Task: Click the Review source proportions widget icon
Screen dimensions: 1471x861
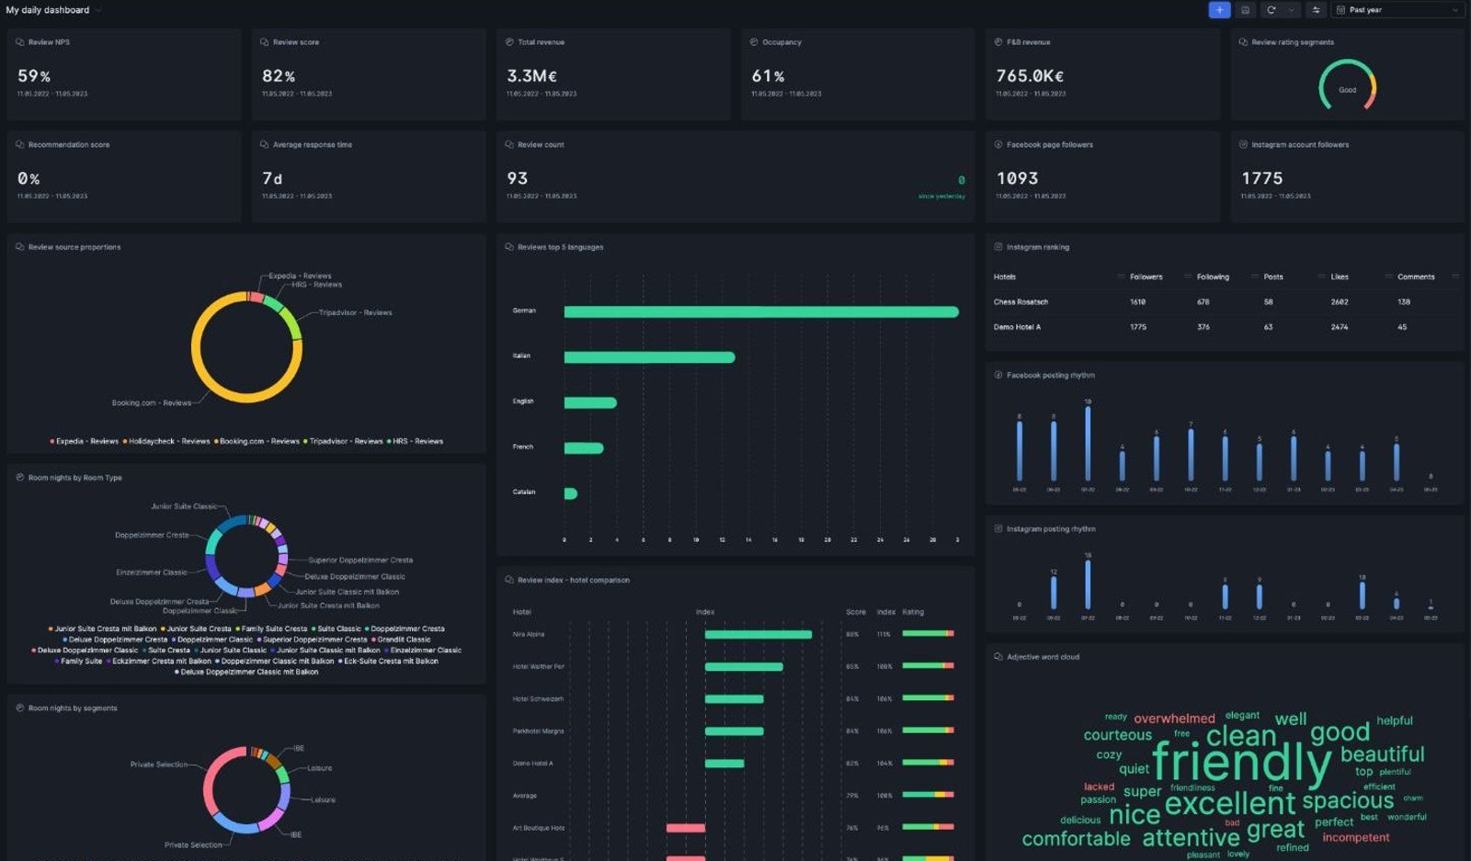Action: tap(20, 247)
